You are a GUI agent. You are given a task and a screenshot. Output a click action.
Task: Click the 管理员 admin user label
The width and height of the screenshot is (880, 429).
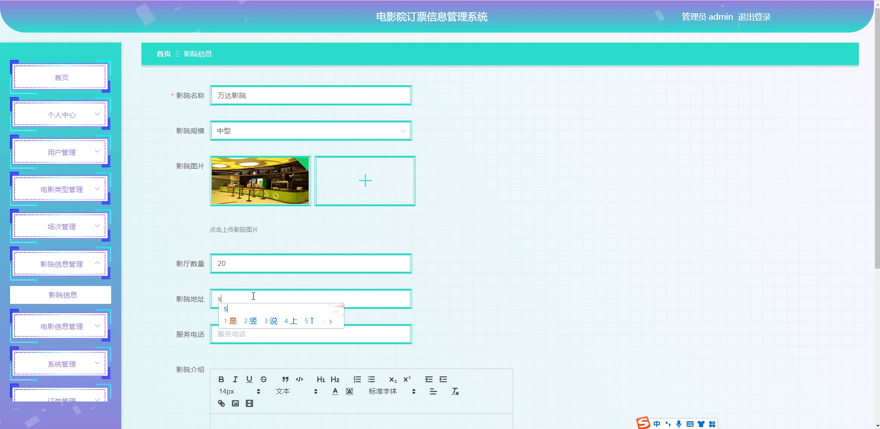pos(707,17)
